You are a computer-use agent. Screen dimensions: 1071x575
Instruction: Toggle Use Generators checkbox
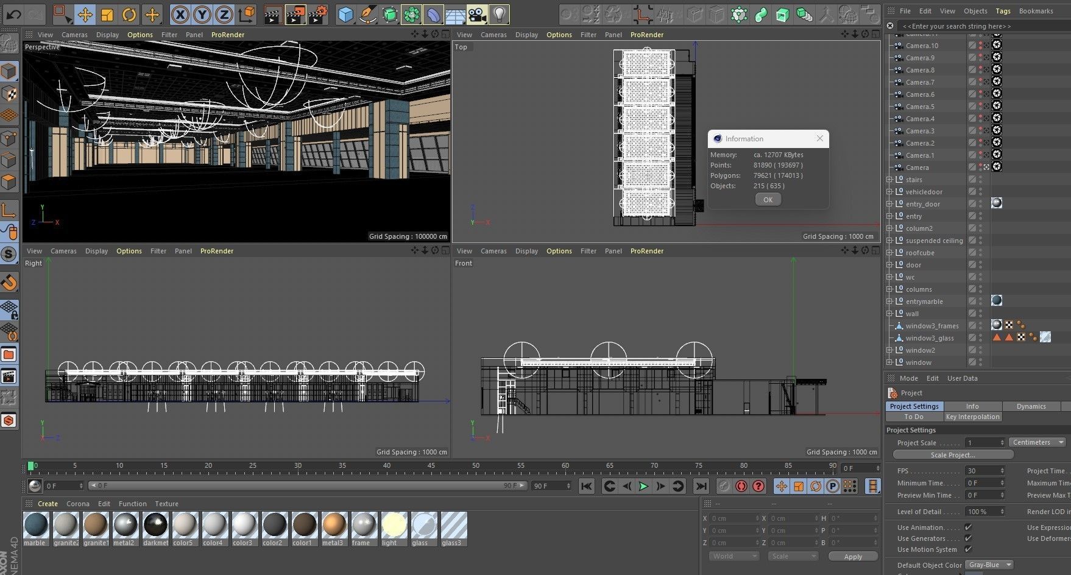point(968,538)
